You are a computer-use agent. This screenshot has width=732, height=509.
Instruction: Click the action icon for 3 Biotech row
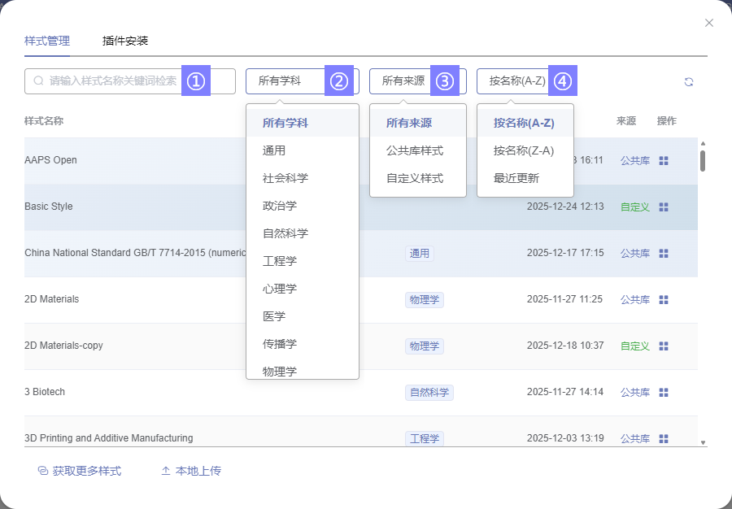pos(664,393)
